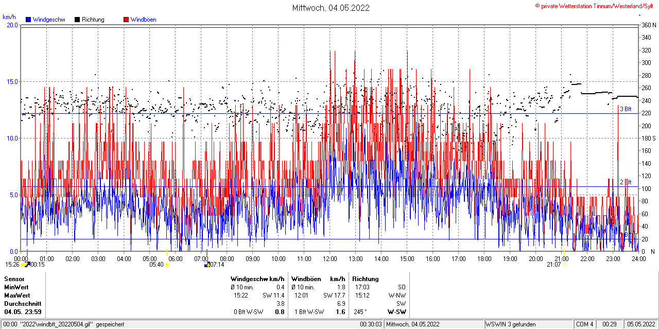Click the moon icon beside 00:15

[27, 265]
